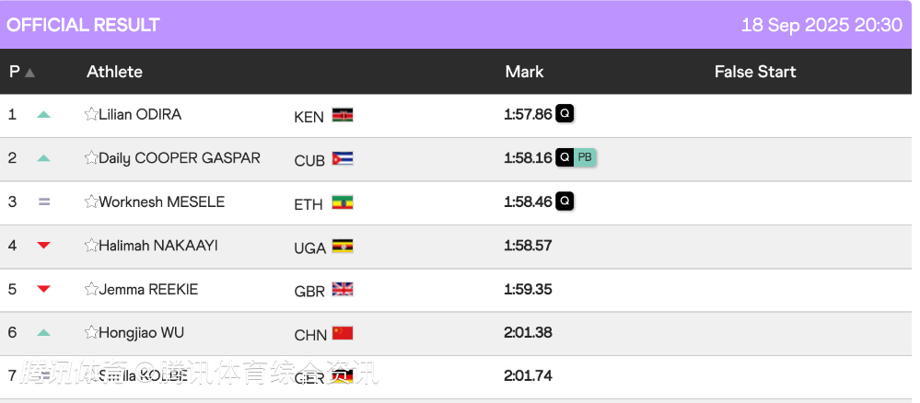Click the Athlete column header

coord(114,72)
